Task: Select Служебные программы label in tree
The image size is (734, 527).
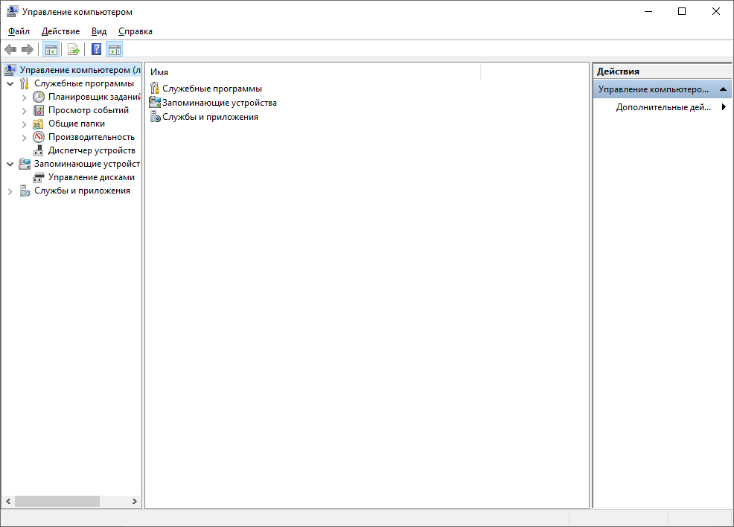Action: [84, 83]
